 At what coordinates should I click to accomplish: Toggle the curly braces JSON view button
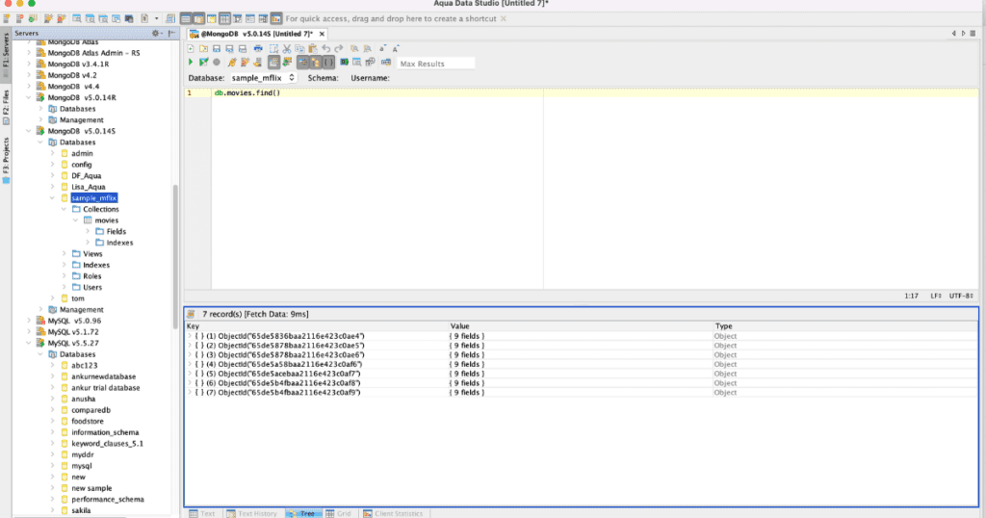[328, 63]
